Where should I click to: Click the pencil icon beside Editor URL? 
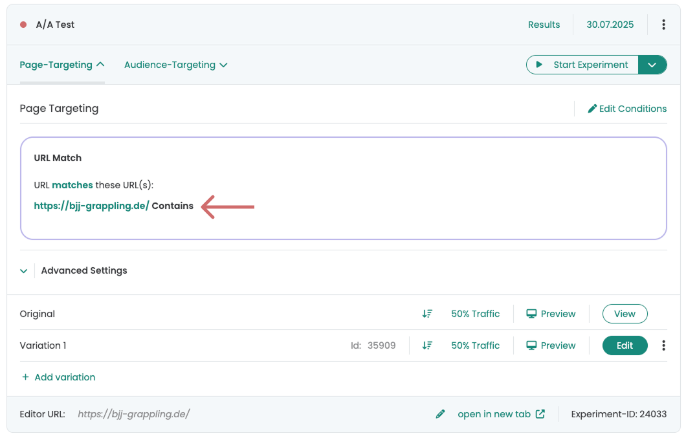coord(441,414)
